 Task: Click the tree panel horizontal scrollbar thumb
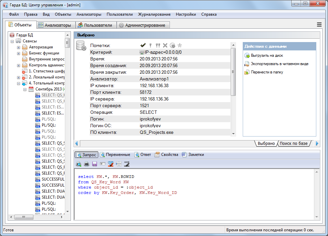pyautogui.click(x=24, y=217)
